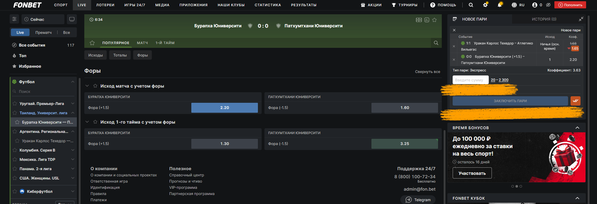597x204 pixels.
Task: Open ИГРЫ 24/7 menu item
Action: (135, 5)
